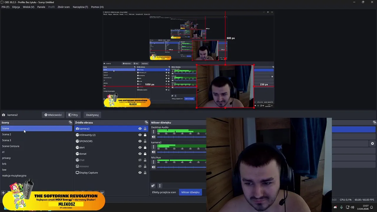Float the controls dock via its popout icon
377x212 pixels.
pyautogui.click(x=374, y=122)
